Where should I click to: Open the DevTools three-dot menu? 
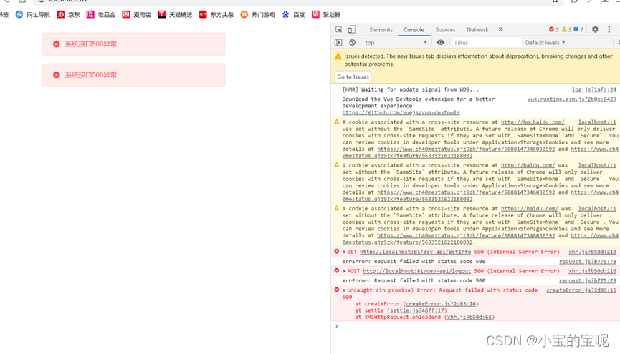[x=609, y=29]
